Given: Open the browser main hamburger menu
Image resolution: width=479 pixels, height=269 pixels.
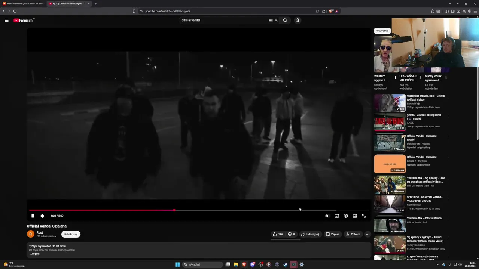Looking at the screenshot, I should click(476, 11).
